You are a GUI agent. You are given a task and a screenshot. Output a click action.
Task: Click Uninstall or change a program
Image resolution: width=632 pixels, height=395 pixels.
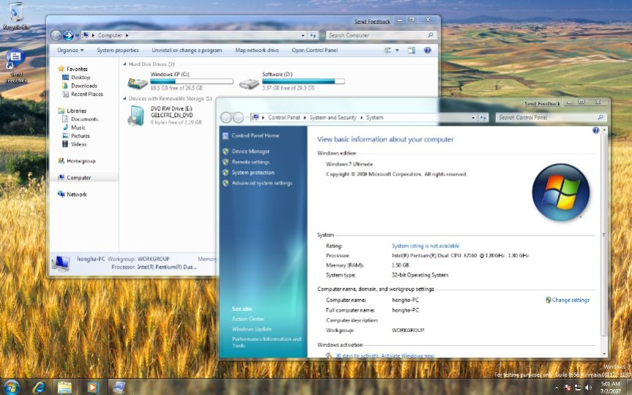point(187,50)
